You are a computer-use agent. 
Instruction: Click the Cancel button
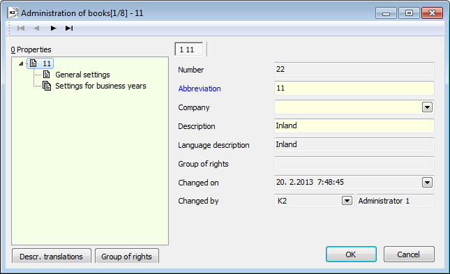pyautogui.click(x=409, y=254)
